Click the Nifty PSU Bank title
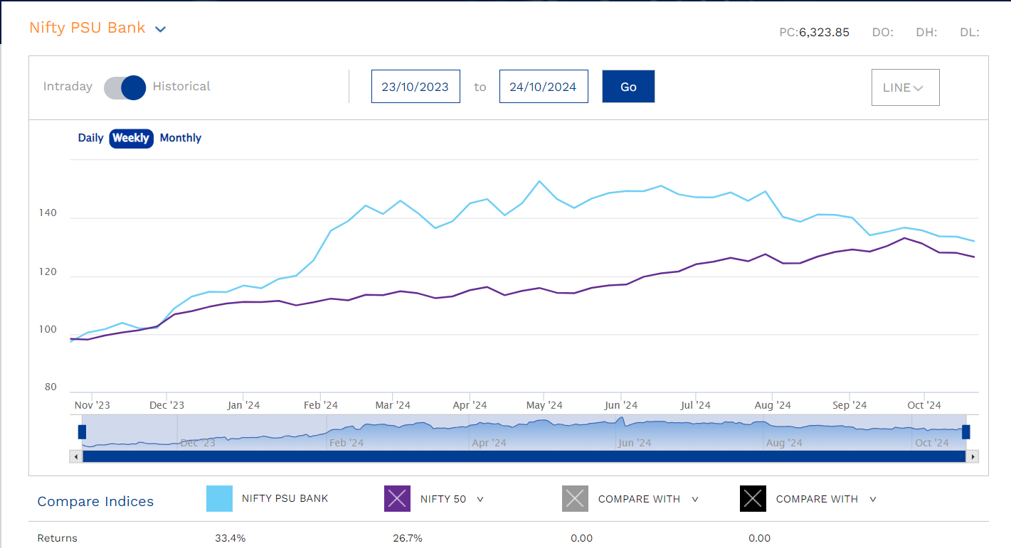Viewport: 1011px width, 548px height. coord(87,28)
